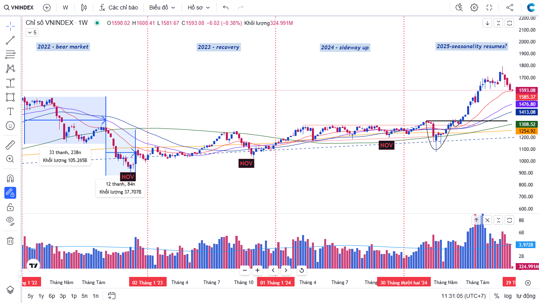
Task: Click the candlestick chart type icon
Action: [x=83, y=8]
